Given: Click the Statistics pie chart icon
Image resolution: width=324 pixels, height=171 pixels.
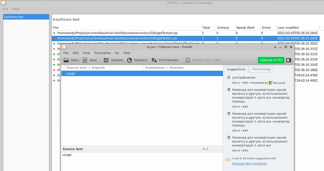Looking at the screenshot, I should click(130, 60).
